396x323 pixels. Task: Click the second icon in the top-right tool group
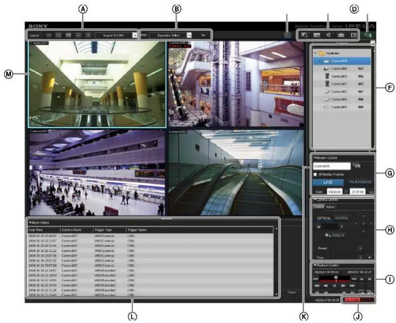tap(316, 35)
